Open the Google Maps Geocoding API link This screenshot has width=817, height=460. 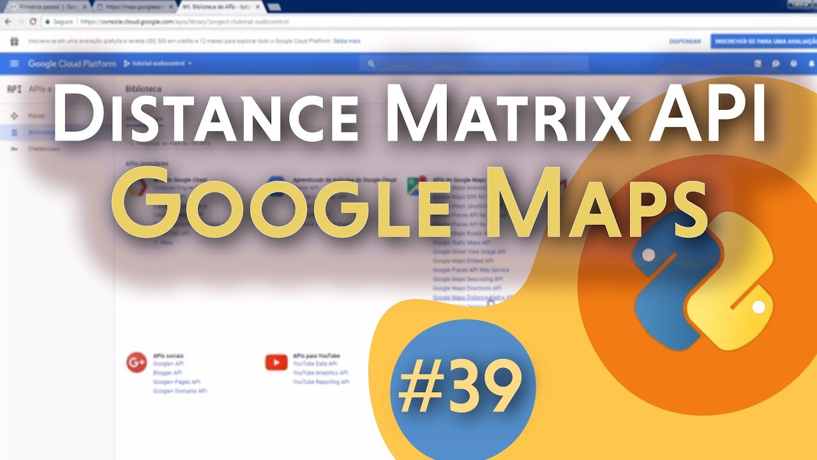(468, 279)
